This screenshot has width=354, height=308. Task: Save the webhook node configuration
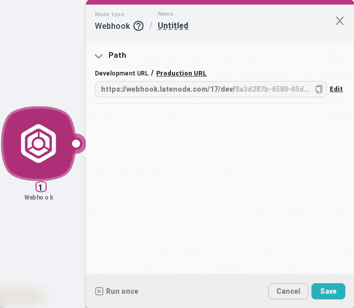point(328,291)
